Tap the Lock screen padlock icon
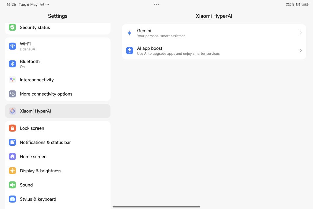 point(12,128)
